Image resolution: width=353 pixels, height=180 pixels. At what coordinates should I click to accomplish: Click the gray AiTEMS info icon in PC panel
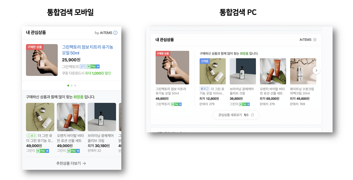315,40
